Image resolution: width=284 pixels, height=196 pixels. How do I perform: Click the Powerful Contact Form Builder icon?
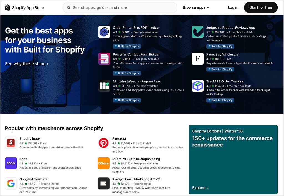click(x=104, y=59)
